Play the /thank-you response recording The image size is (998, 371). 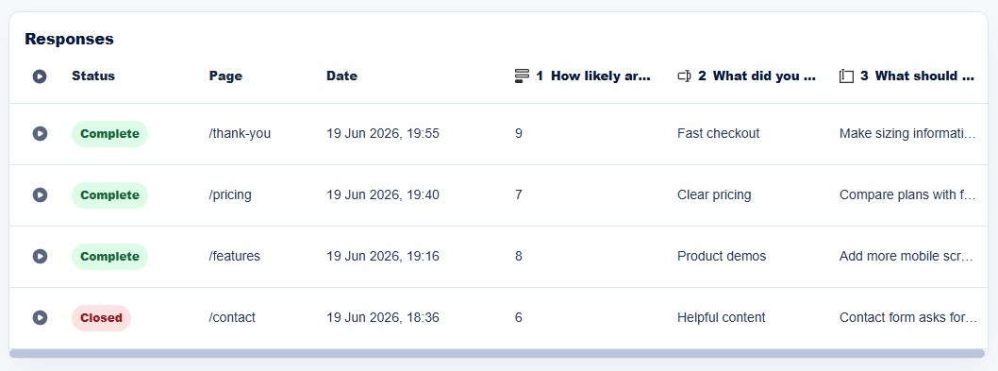40,134
